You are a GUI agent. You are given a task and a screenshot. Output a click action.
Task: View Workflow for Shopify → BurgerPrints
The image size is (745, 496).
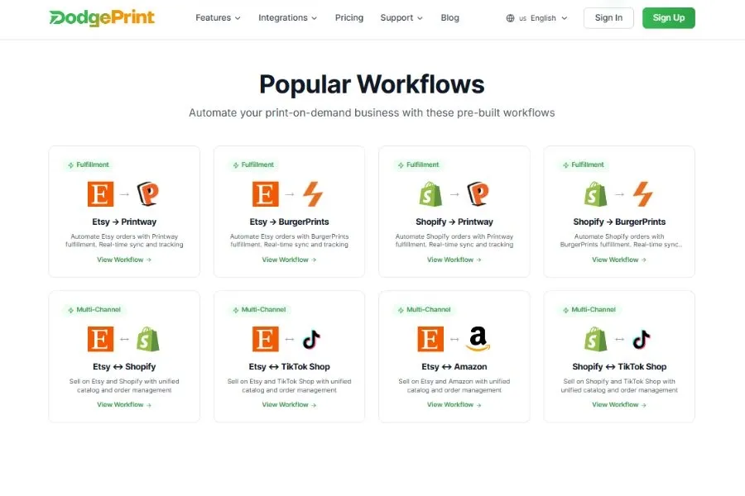[x=618, y=260]
